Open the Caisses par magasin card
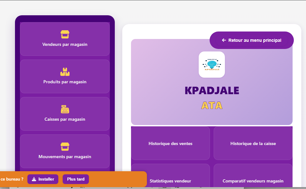Screen dimensions: 306x189 coord(65,114)
